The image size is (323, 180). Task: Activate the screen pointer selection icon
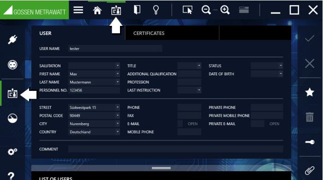pos(187,10)
